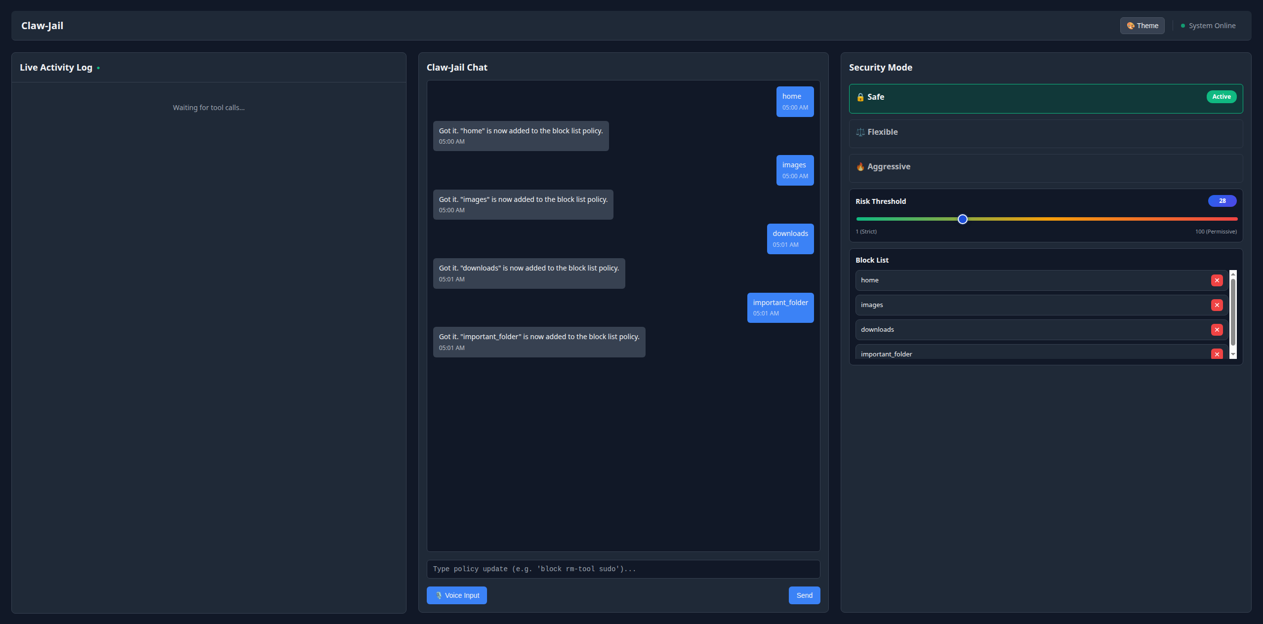Open the Theme picker
The height and width of the screenshot is (624, 1263).
click(x=1141, y=26)
